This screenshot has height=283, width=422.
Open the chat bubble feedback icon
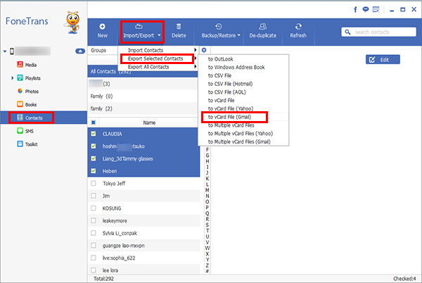(x=366, y=10)
